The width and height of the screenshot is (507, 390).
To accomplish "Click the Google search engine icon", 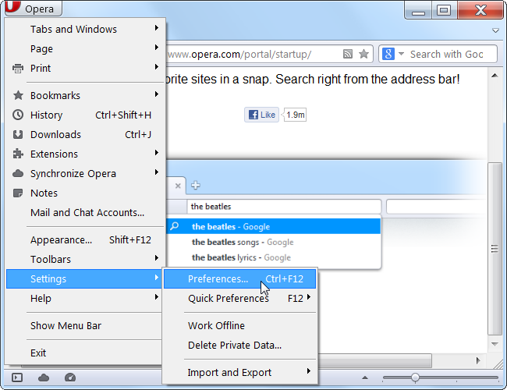I will pos(388,54).
